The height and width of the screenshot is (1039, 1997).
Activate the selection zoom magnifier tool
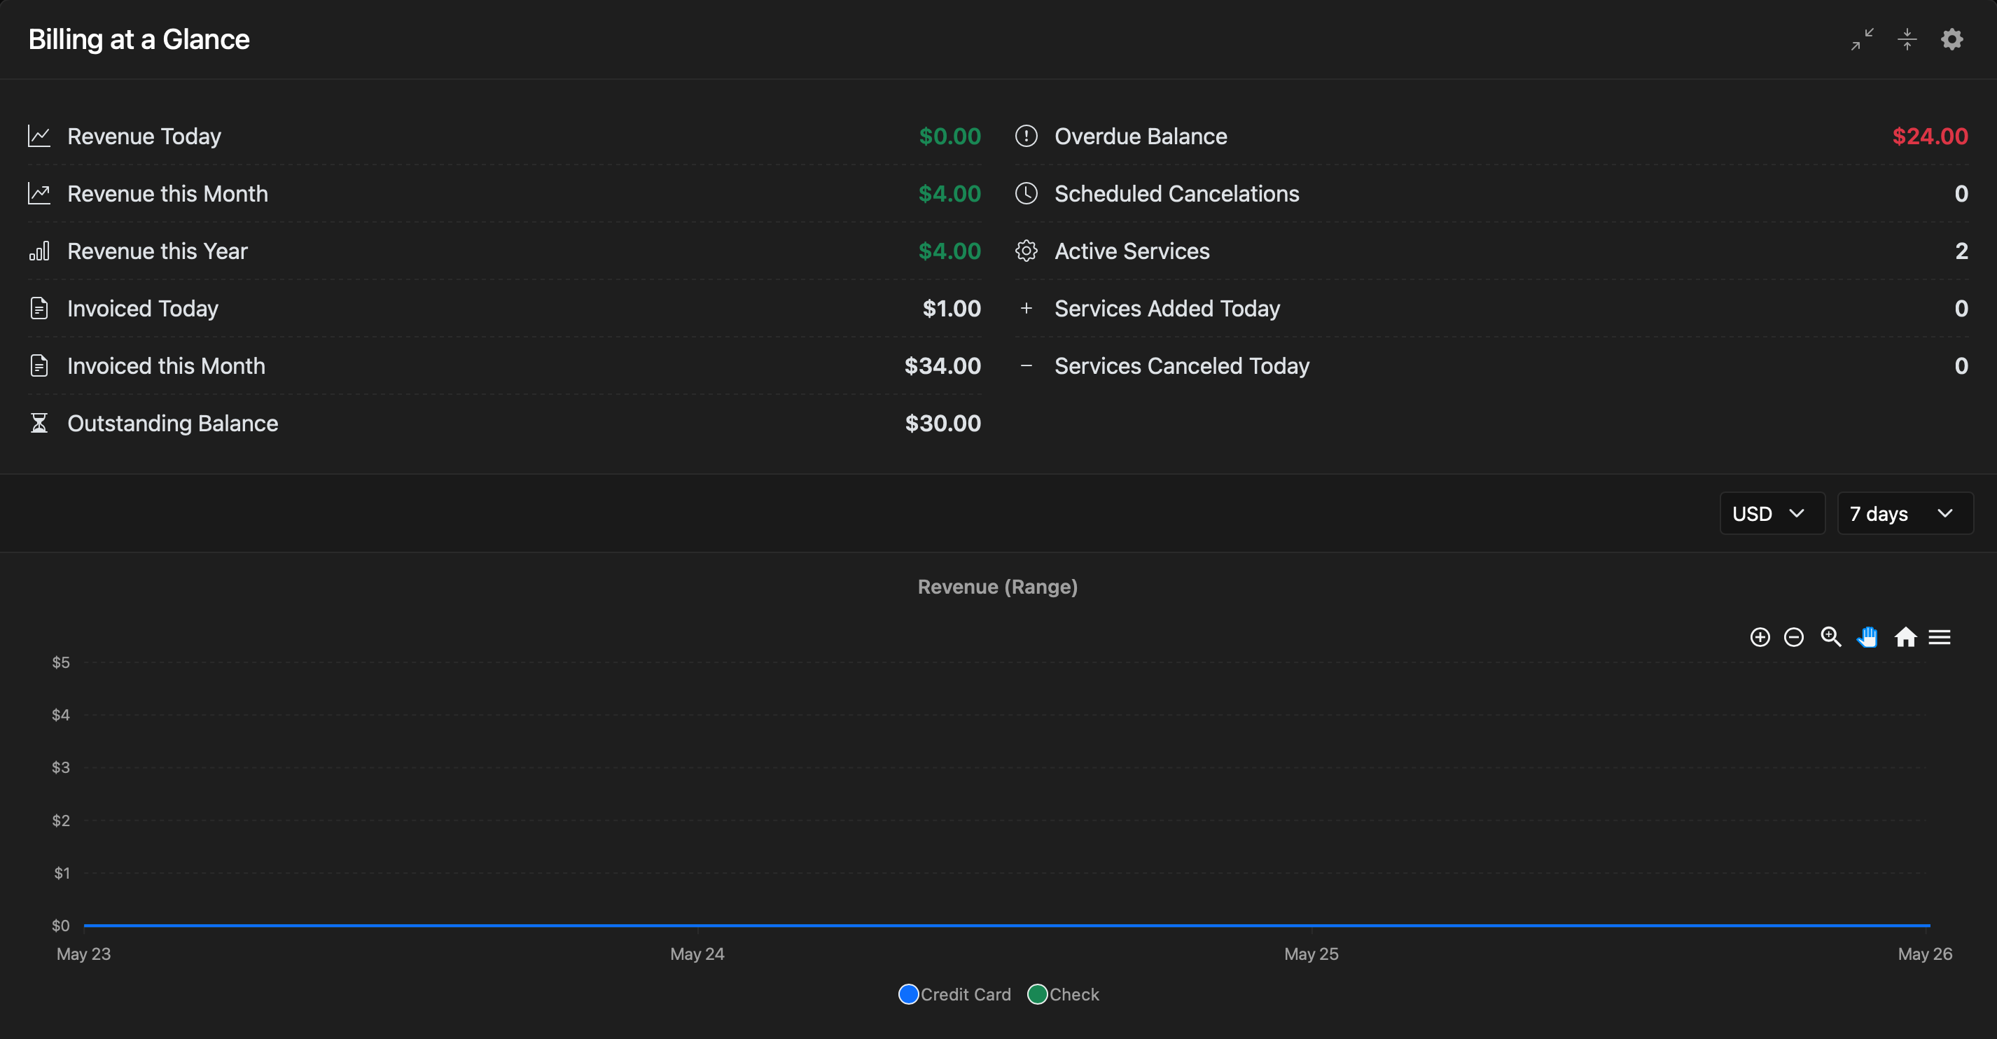1831,637
